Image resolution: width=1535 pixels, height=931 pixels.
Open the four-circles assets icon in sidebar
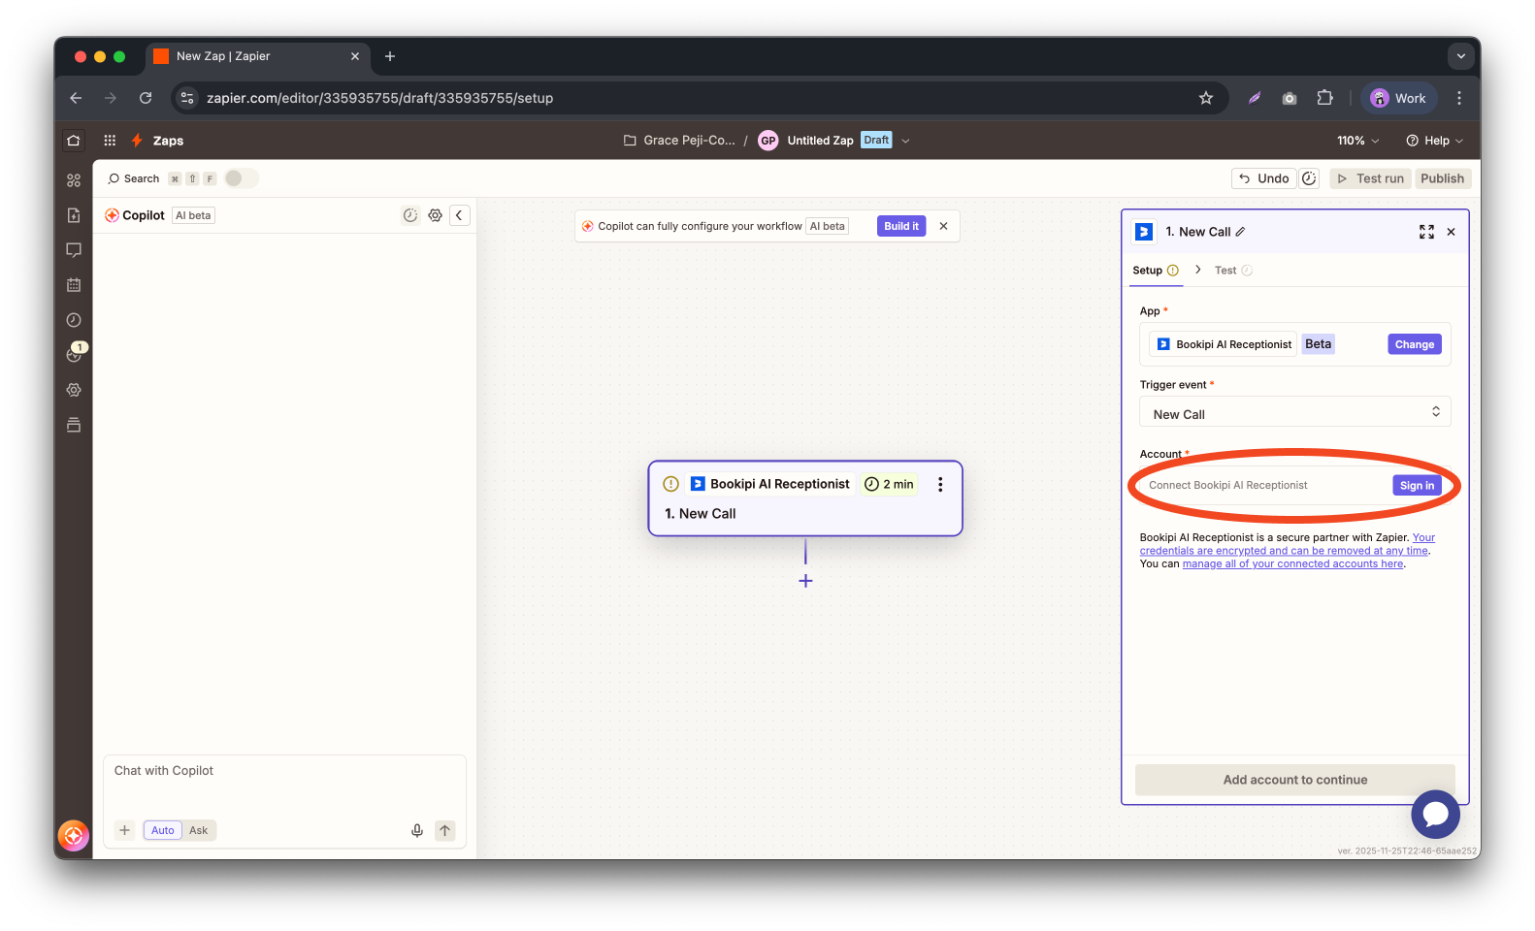coord(74,180)
